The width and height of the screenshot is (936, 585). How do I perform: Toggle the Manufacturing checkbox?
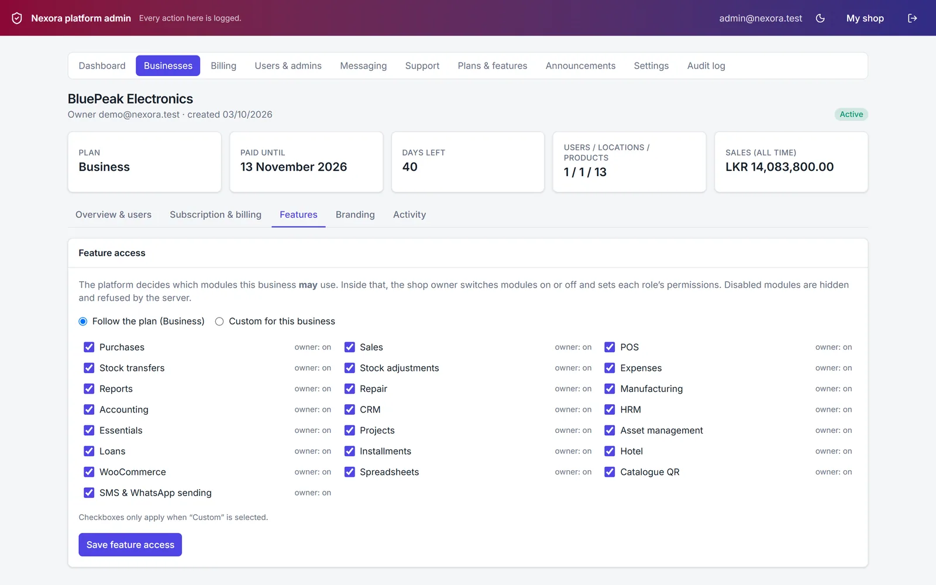pyautogui.click(x=610, y=388)
